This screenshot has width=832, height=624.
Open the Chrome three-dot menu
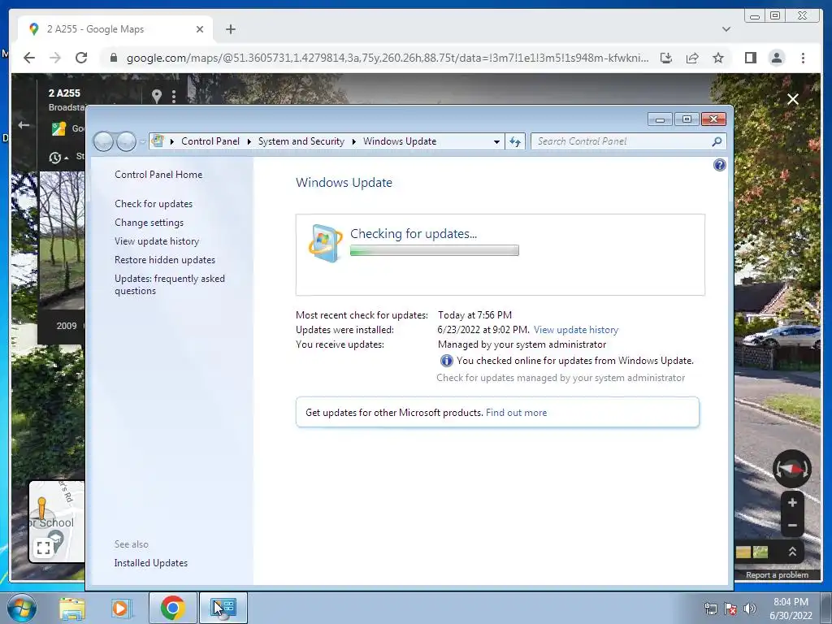(803, 58)
